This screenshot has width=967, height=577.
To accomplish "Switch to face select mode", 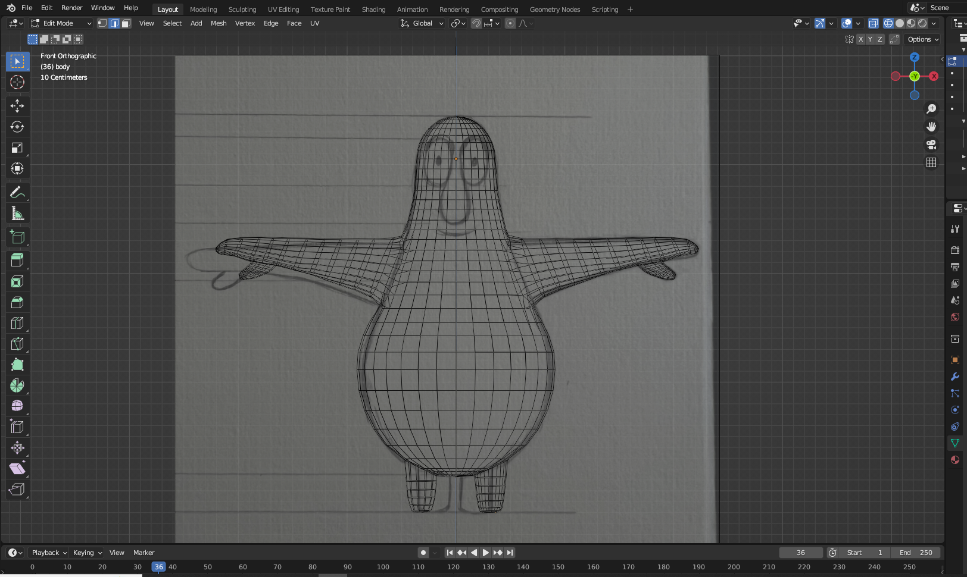I will click(x=126, y=23).
